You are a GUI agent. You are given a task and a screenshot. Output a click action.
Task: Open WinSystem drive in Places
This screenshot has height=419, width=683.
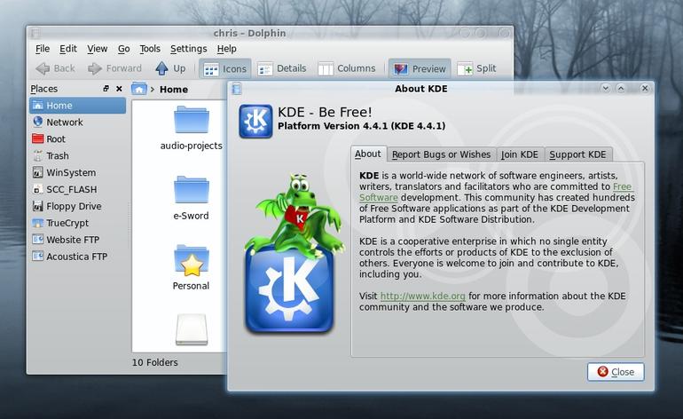click(x=77, y=172)
